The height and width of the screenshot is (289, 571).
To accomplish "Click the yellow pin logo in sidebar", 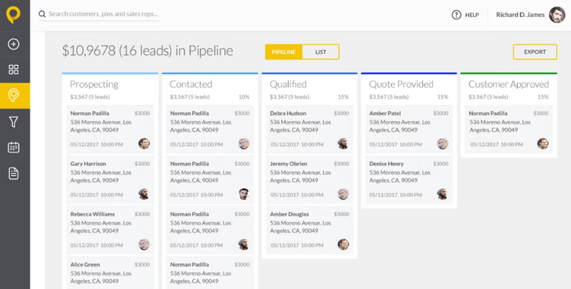I will (13, 15).
